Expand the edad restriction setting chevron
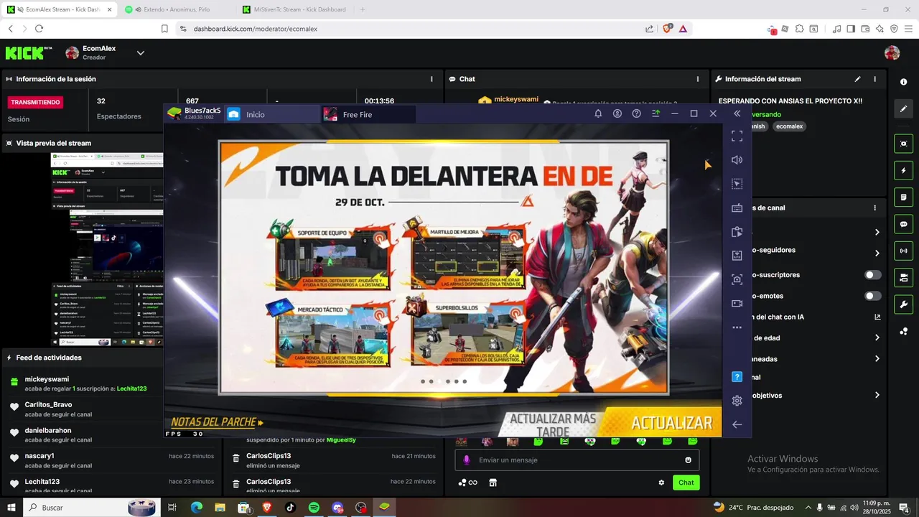 (877, 337)
